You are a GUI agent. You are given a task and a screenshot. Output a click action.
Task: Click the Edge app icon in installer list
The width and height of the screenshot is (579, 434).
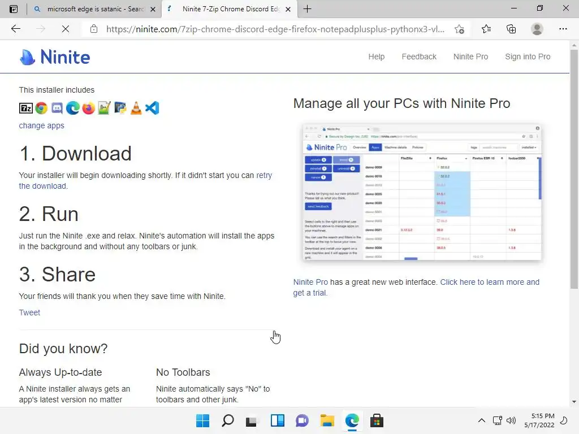coord(73,108)
